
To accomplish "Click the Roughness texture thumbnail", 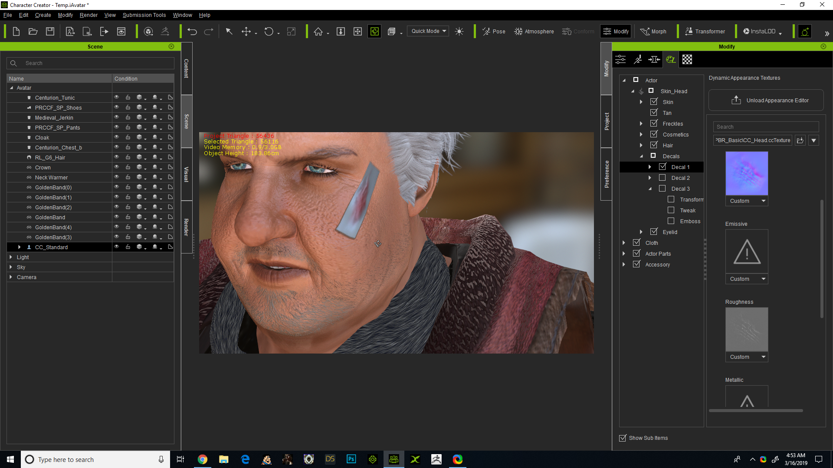I will [747, 329].
